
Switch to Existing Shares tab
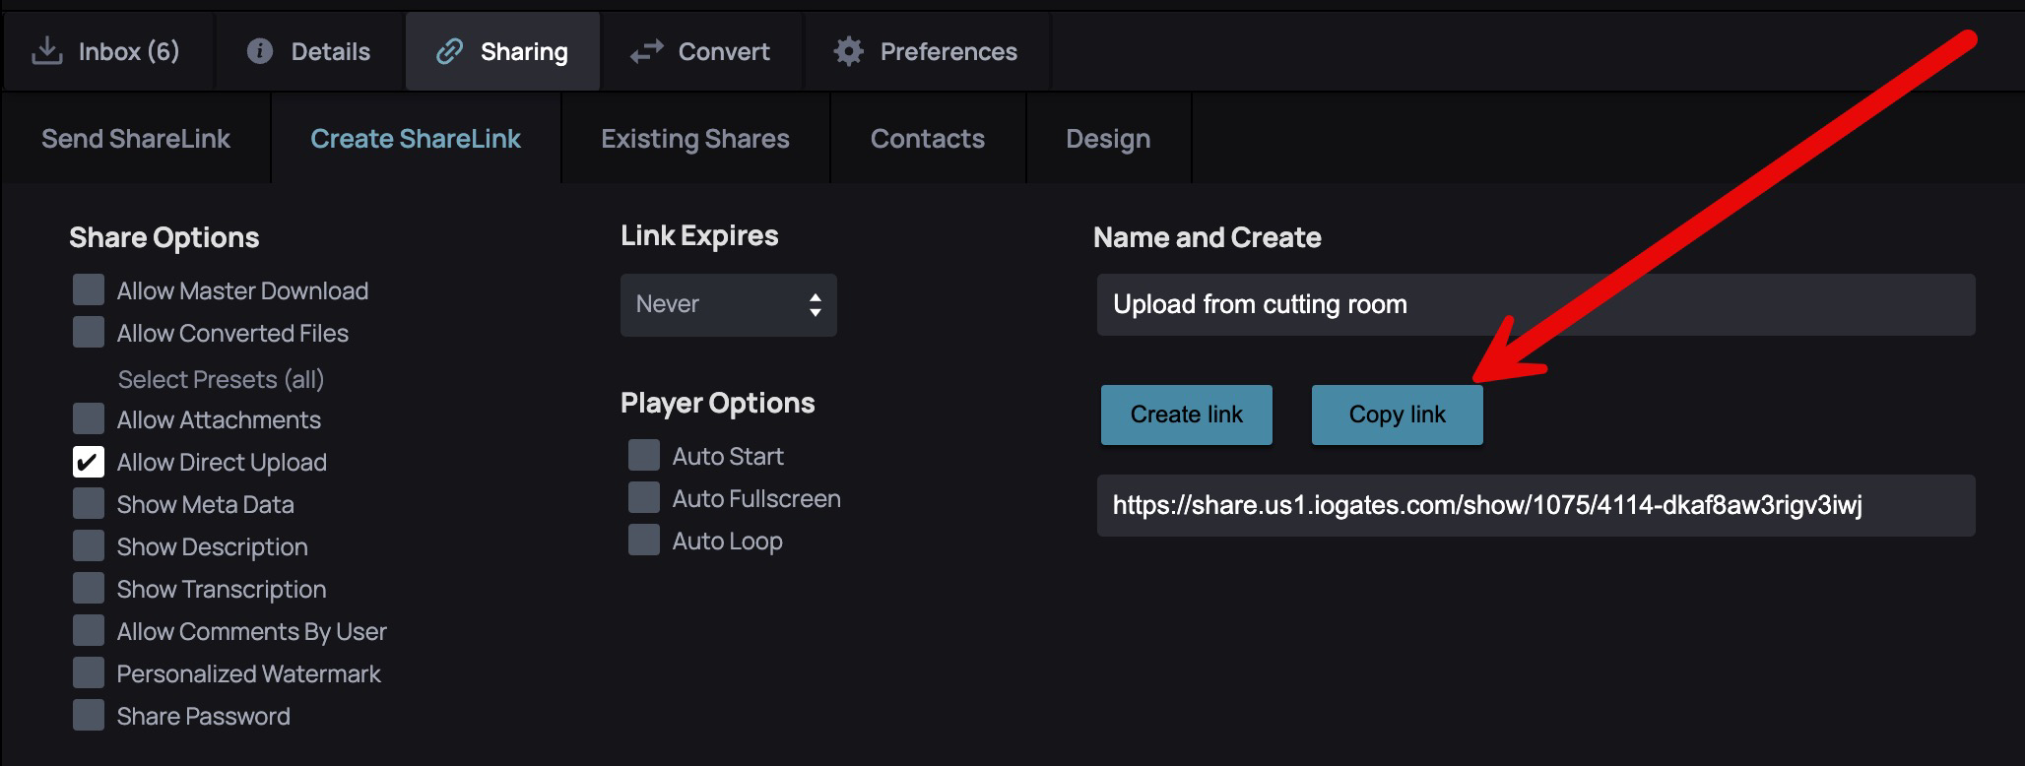[x=694, y=139]
